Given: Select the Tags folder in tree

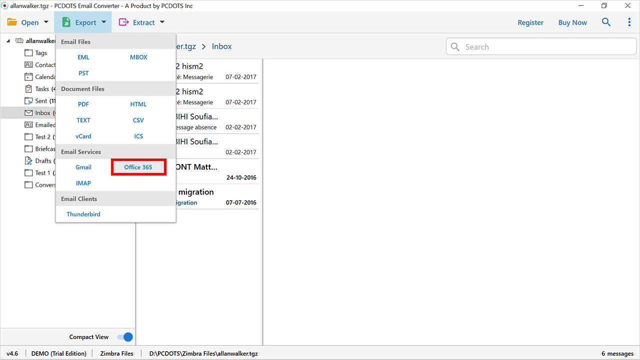Looking at the screenshot, I should 41,52.
